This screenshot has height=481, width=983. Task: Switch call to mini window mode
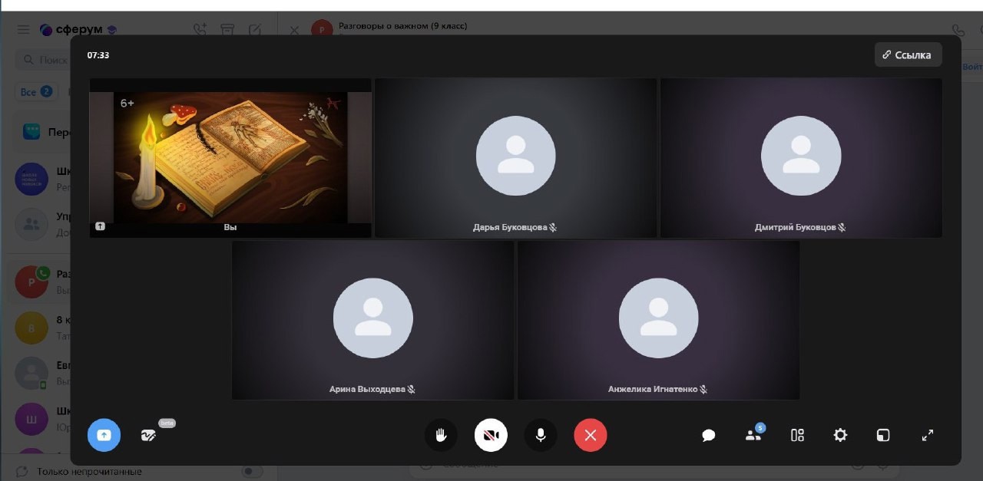tap(883, 435)
